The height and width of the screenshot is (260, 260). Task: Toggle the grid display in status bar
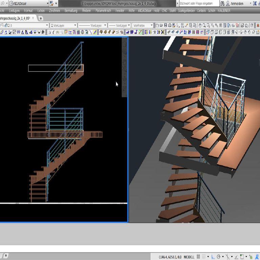198,257
